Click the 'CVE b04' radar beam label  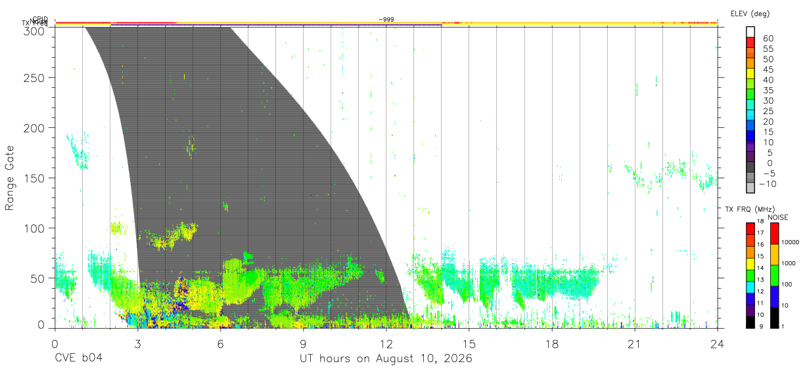[78, 359]
